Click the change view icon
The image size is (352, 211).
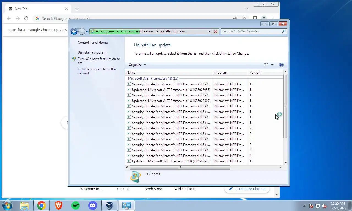[x=266, y=65]
